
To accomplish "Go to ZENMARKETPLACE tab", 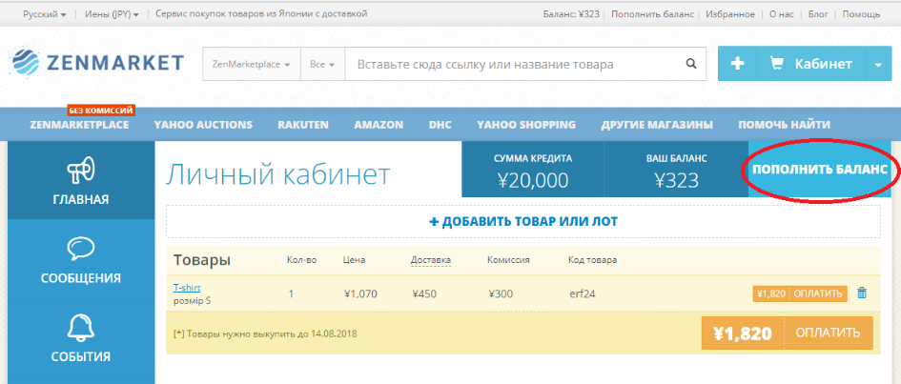I will tap(79, 125).
